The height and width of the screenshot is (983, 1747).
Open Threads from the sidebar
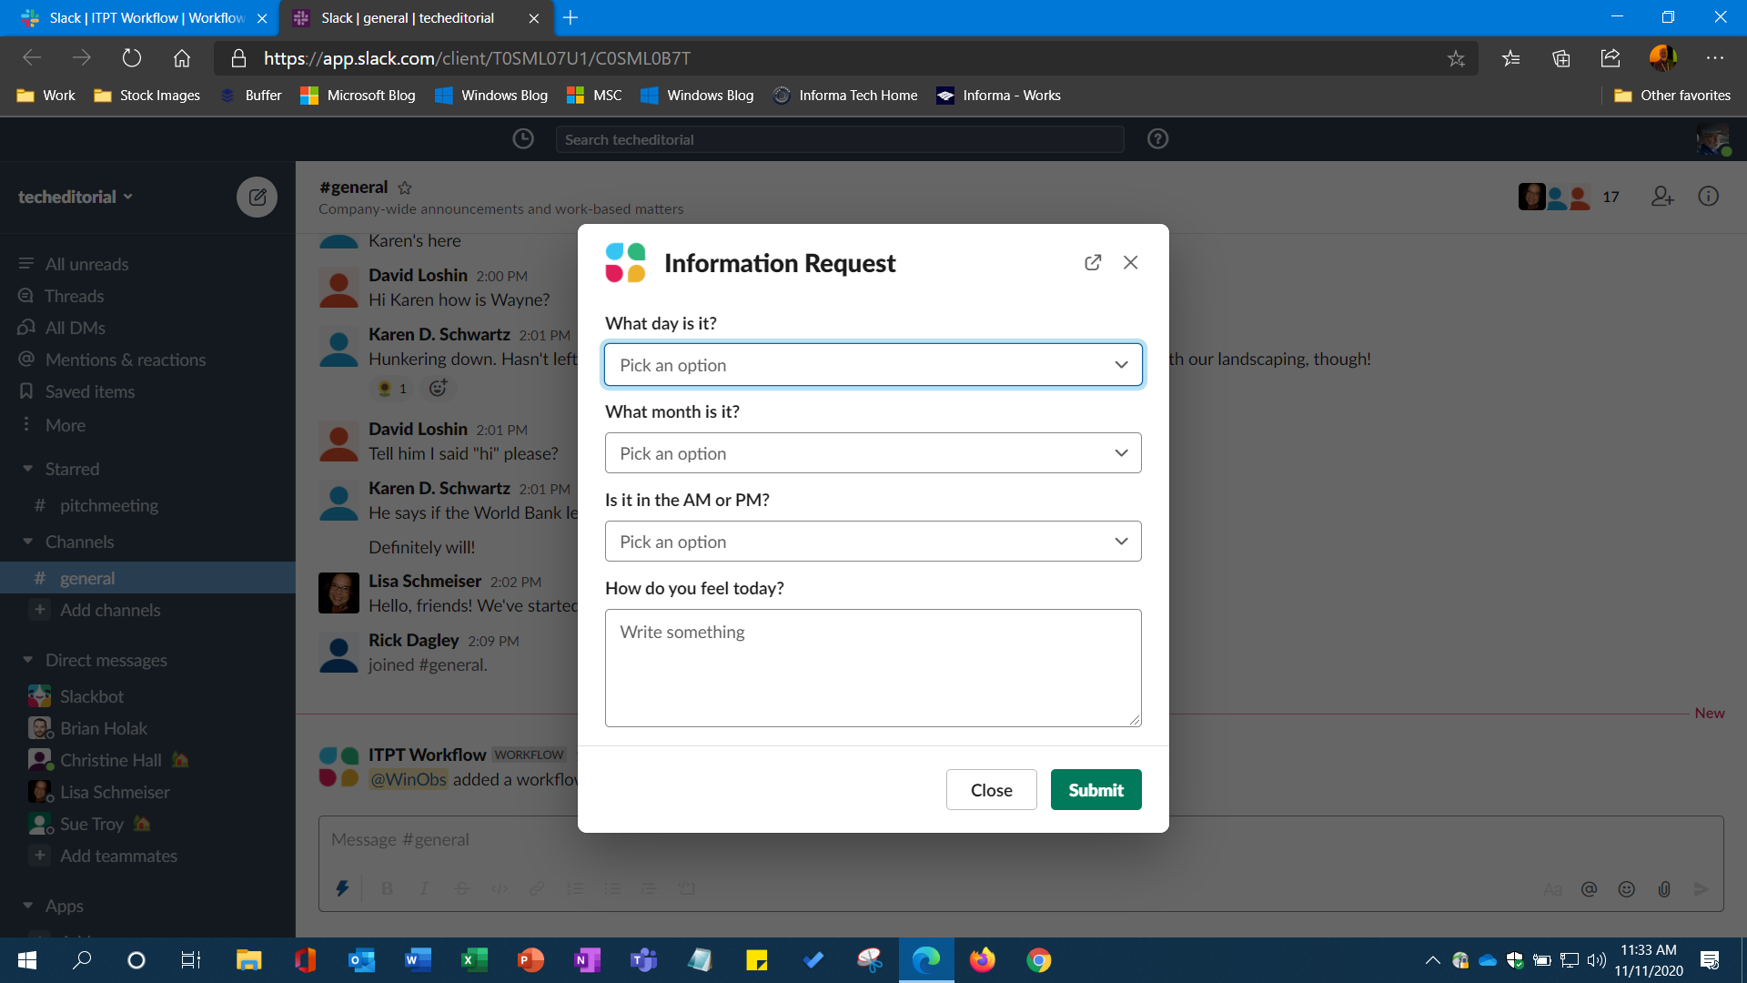coord(75,296)
